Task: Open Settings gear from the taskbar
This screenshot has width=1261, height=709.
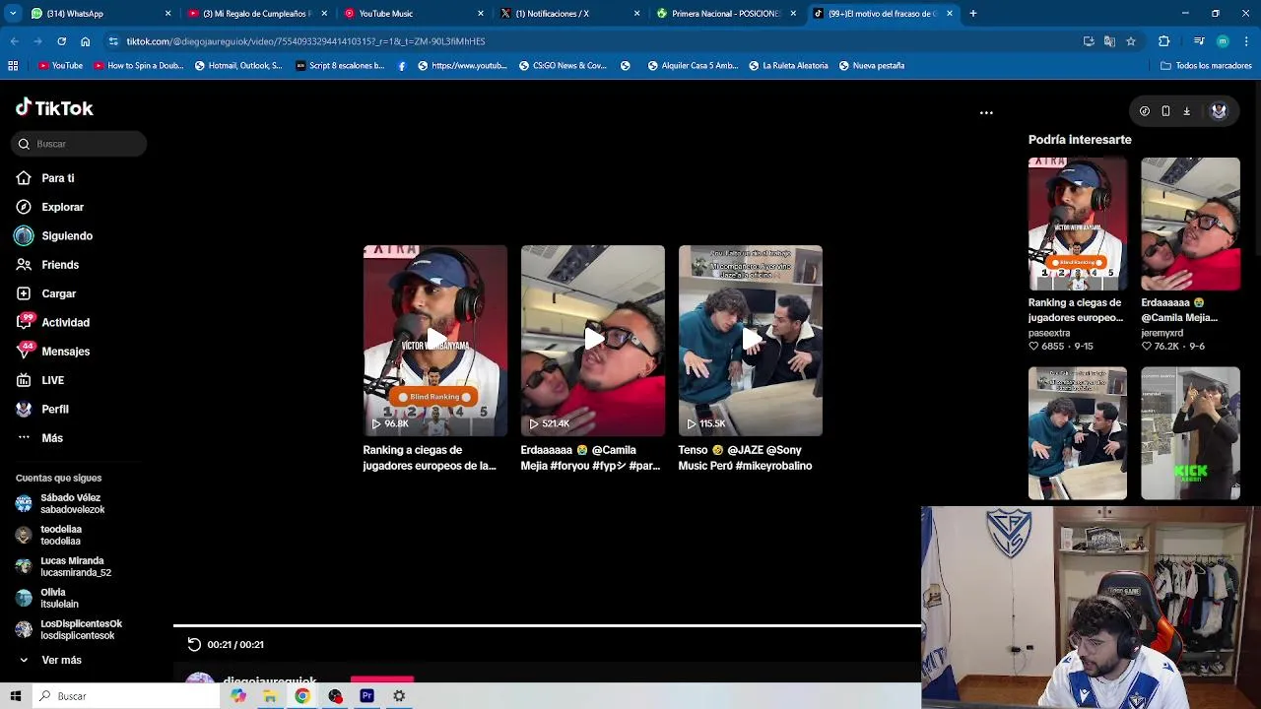Action: click(x=399, y=696)
